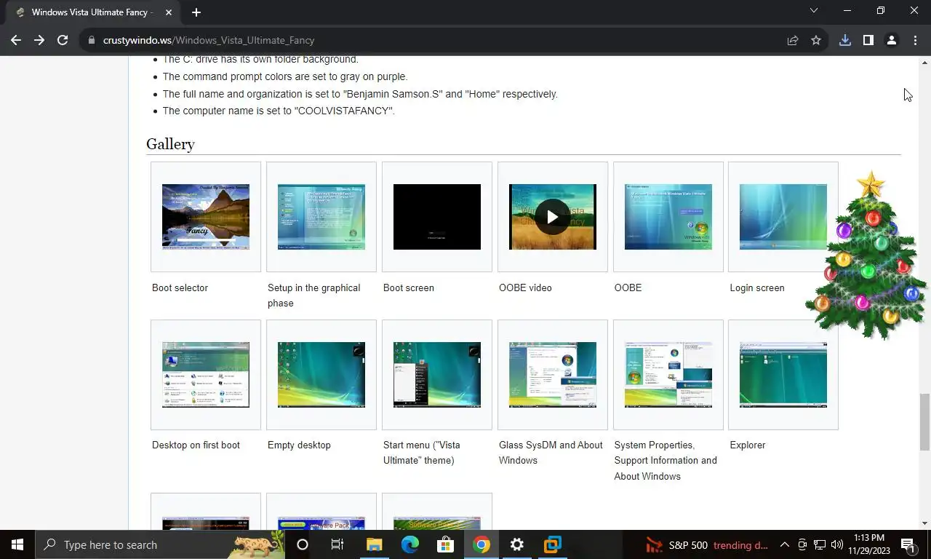Click the scrollbar down arrow

925,523
